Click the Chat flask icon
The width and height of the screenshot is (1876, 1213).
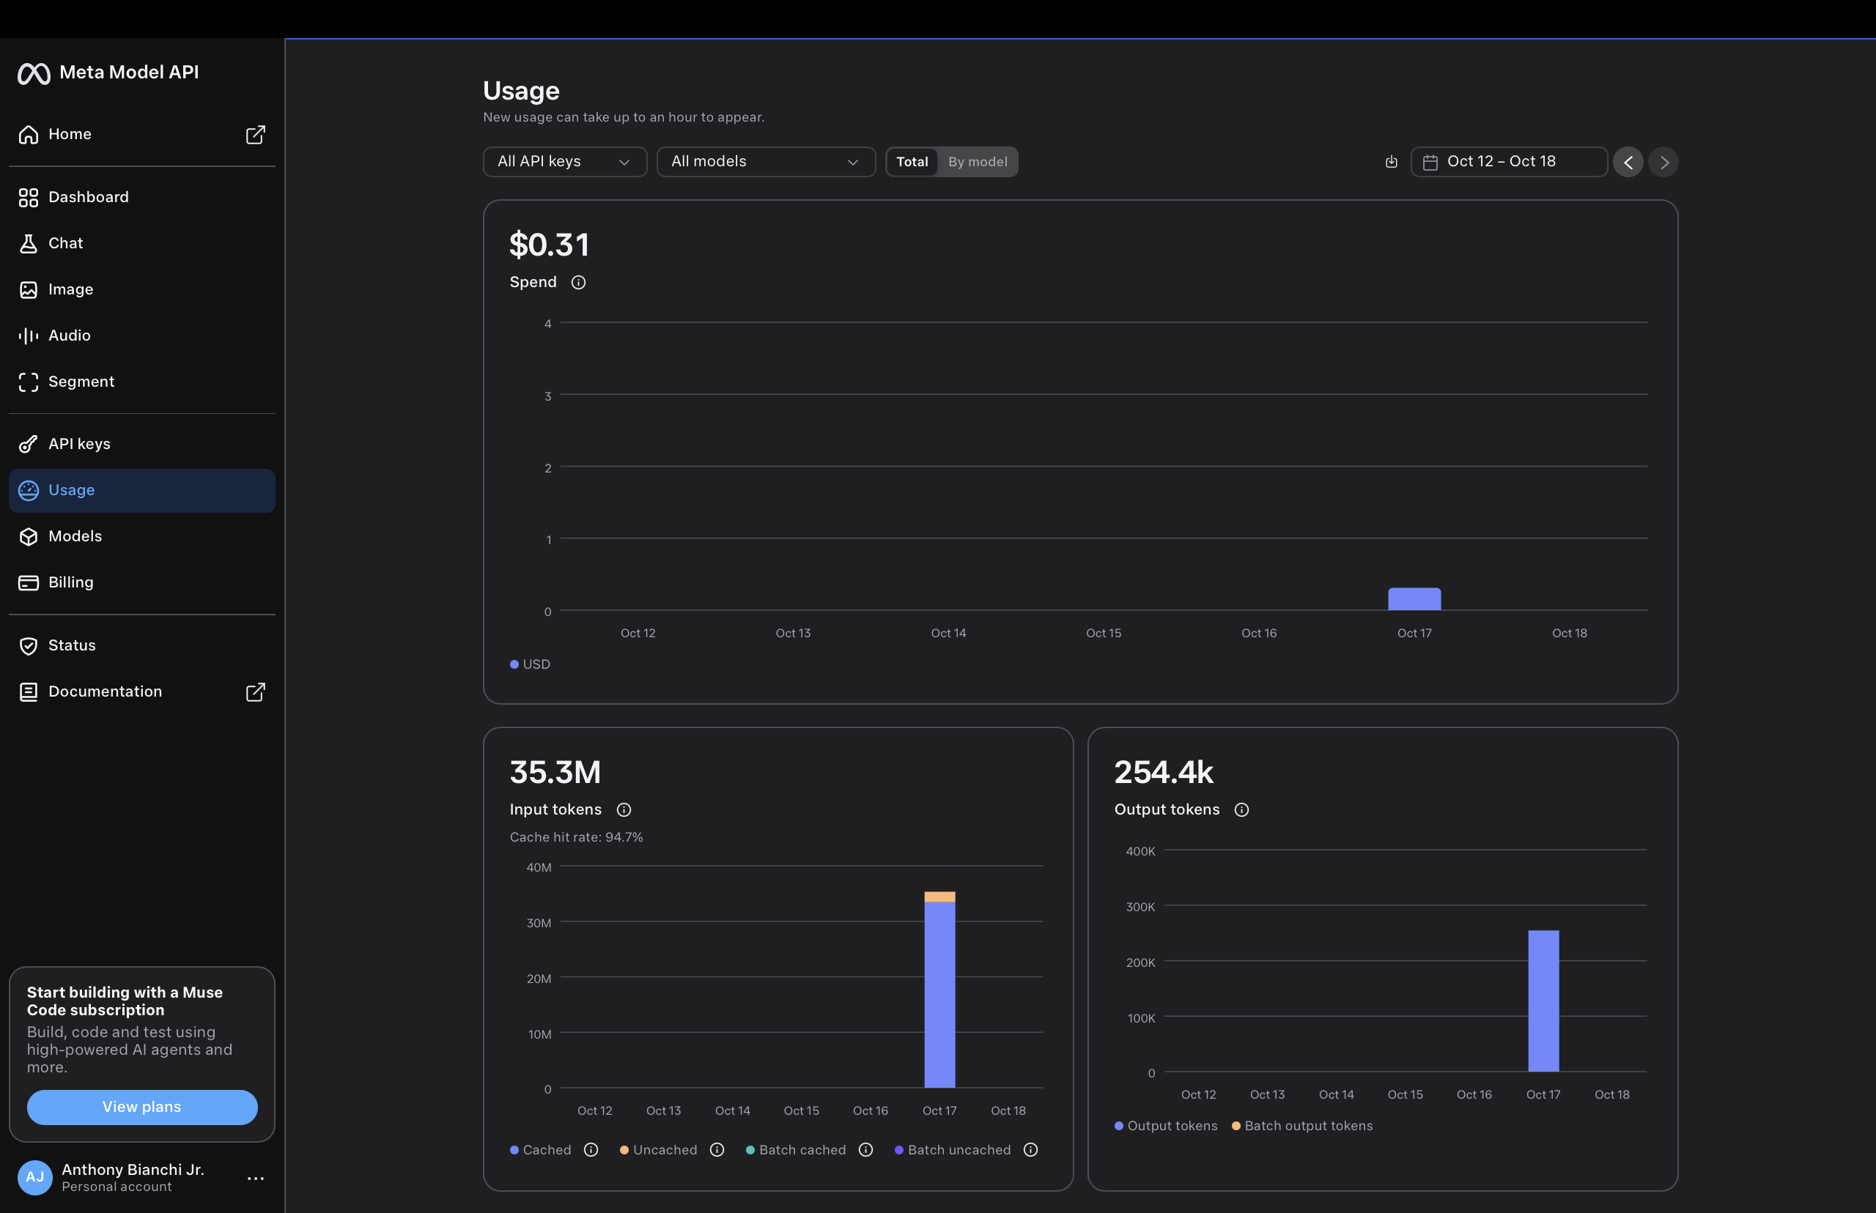pyautogui.click(x=29, y=243)
